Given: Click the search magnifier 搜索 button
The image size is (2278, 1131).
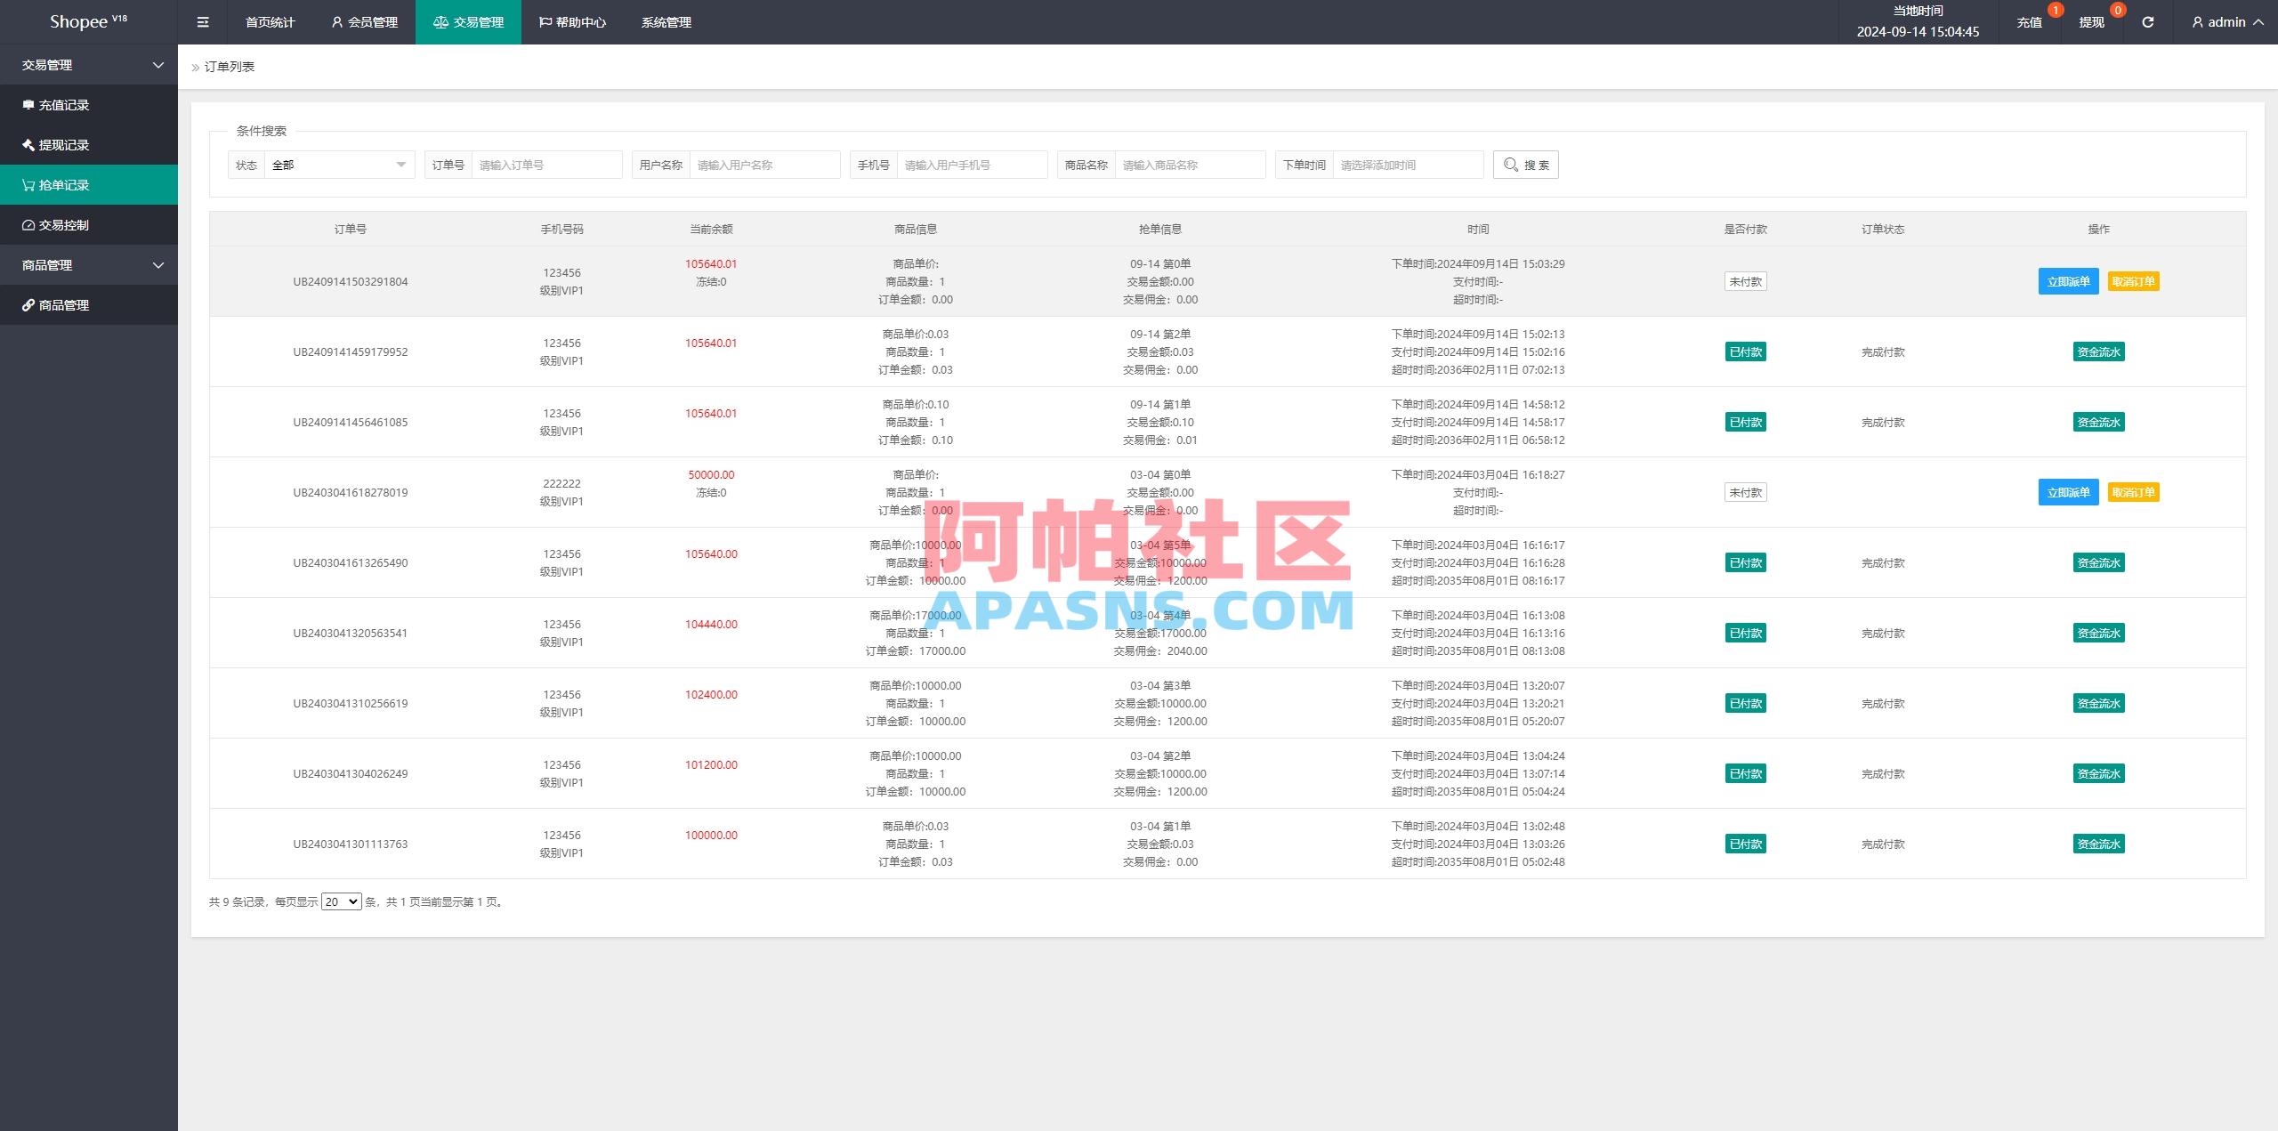Looking at the screenshot, I should click(x=1525, y=164).
